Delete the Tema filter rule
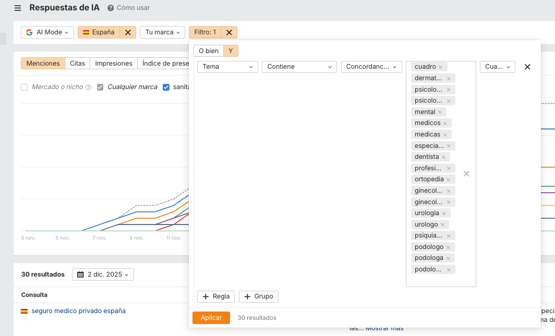Viewport: 555px width, 336px height. click(x=527, y=67)
